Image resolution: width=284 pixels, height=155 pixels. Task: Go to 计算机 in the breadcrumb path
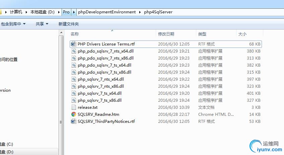click(x=16, y=12)
